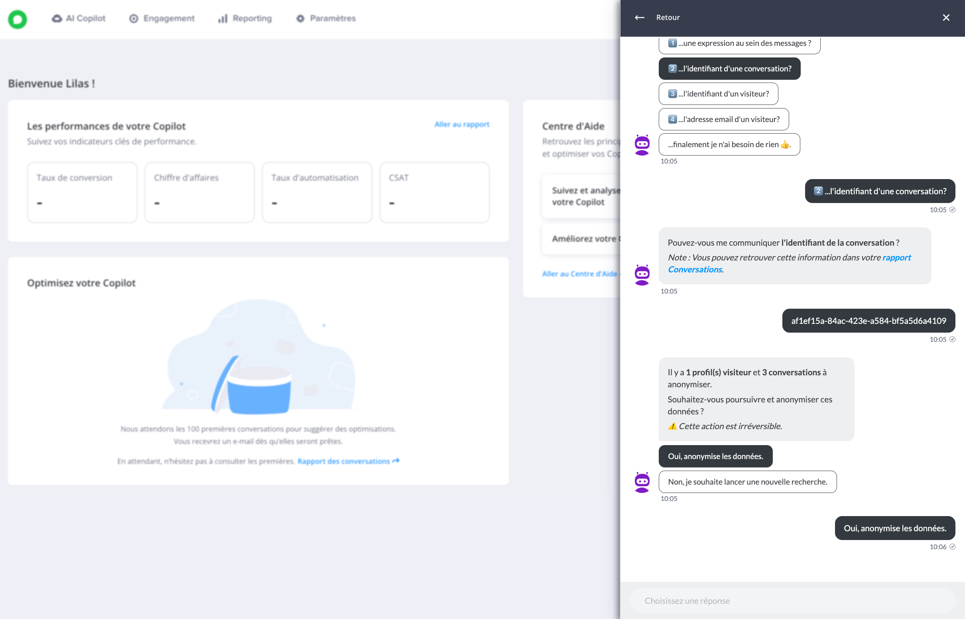The image size is (965, 619).
Task: Select finalement je n'ai besoin de rien
Action: coord(729,145)
